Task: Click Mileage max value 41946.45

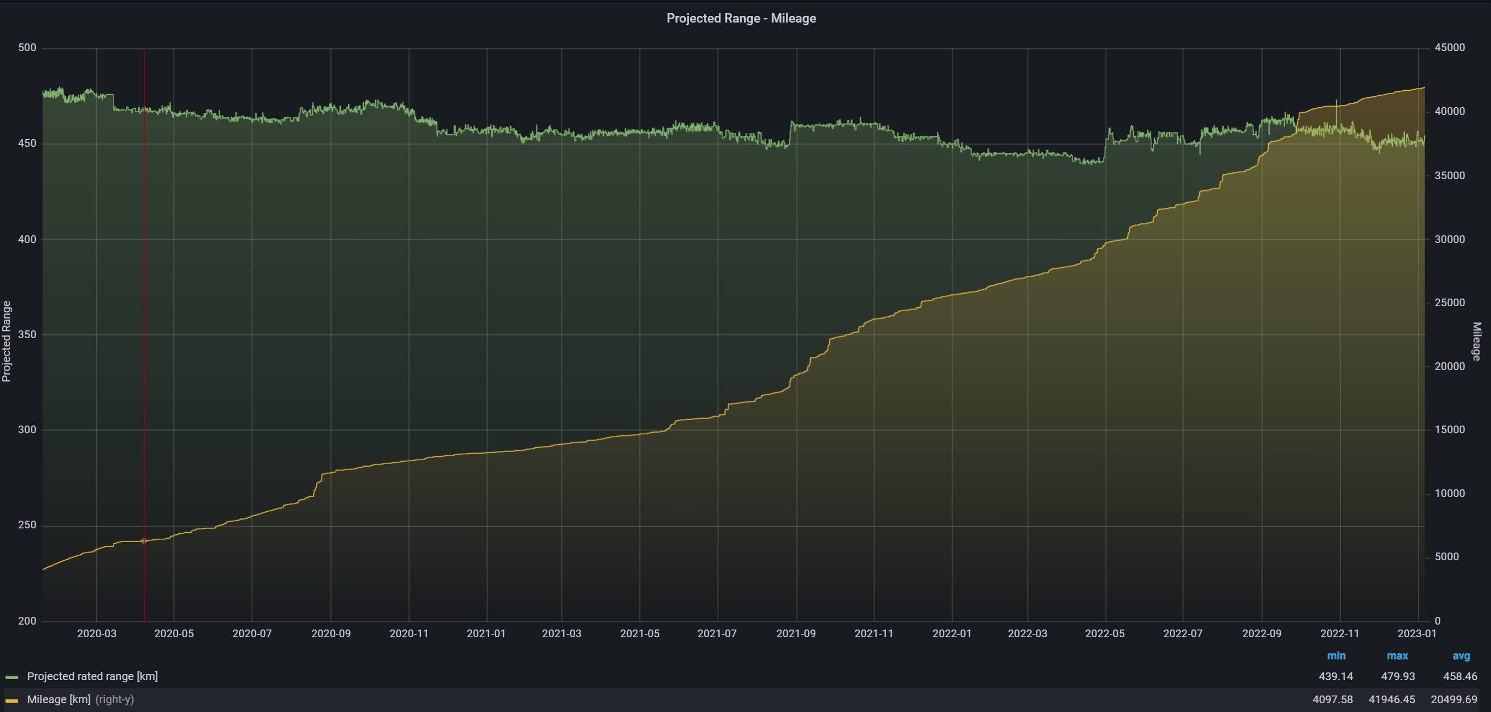Action: (x=1391, y=699)
